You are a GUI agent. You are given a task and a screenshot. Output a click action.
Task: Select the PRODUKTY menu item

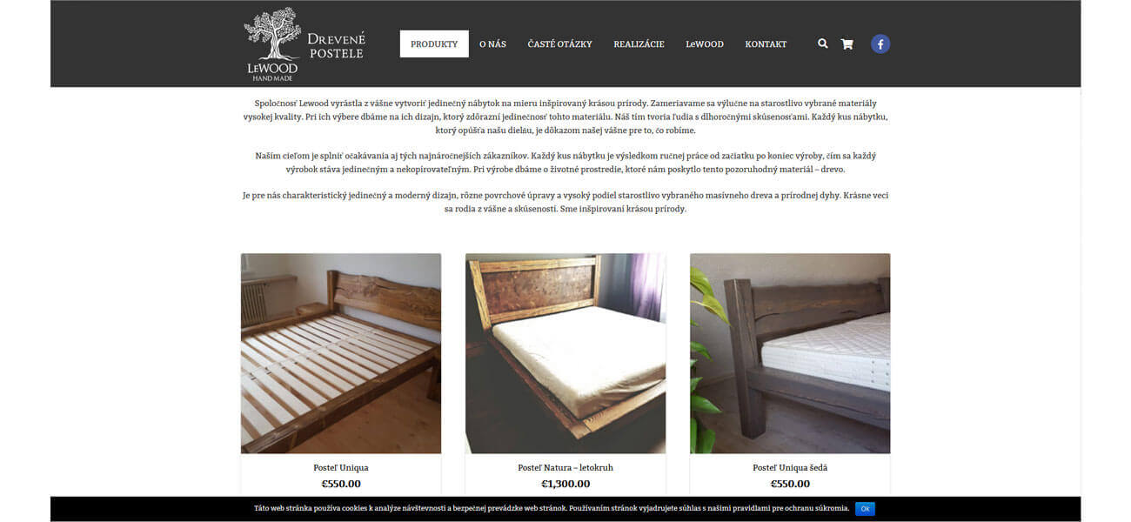(x=434, y=44)
